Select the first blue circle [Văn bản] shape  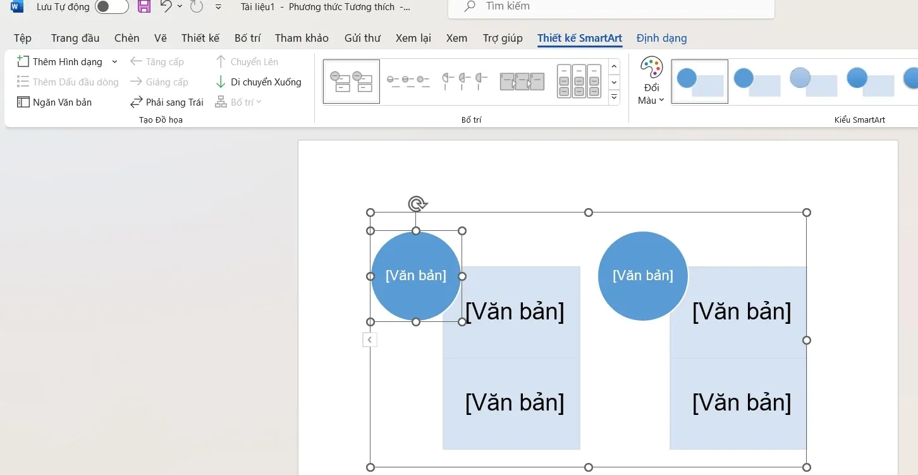coord(416,276)
